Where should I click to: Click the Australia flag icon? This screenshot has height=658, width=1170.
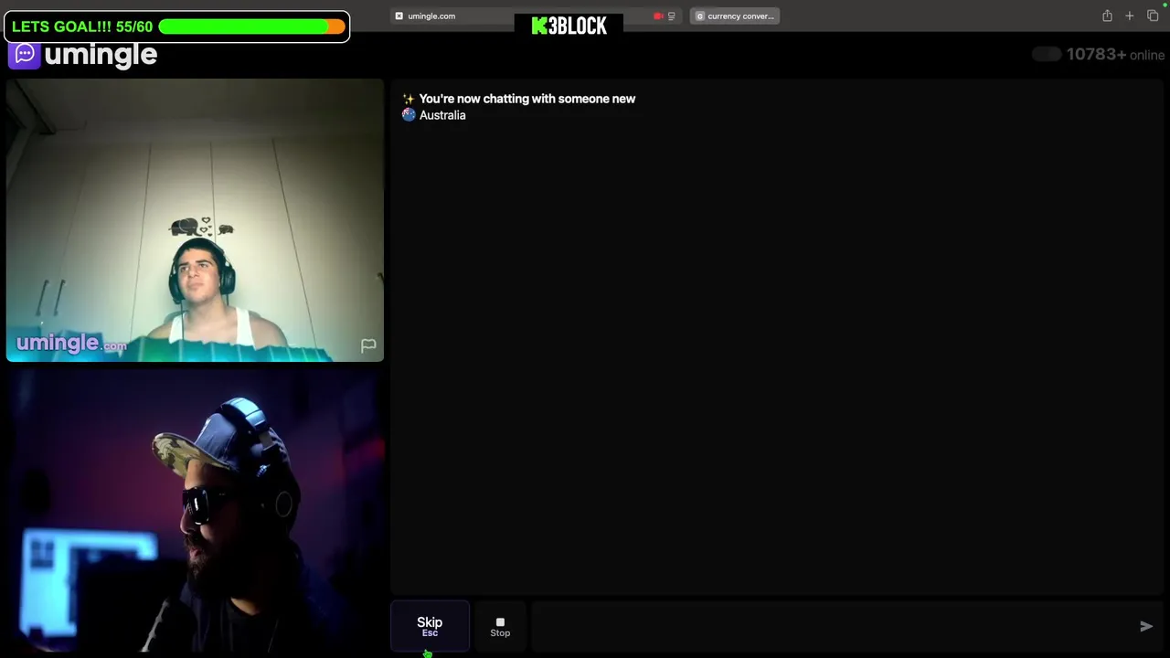[x=409, y=115]
